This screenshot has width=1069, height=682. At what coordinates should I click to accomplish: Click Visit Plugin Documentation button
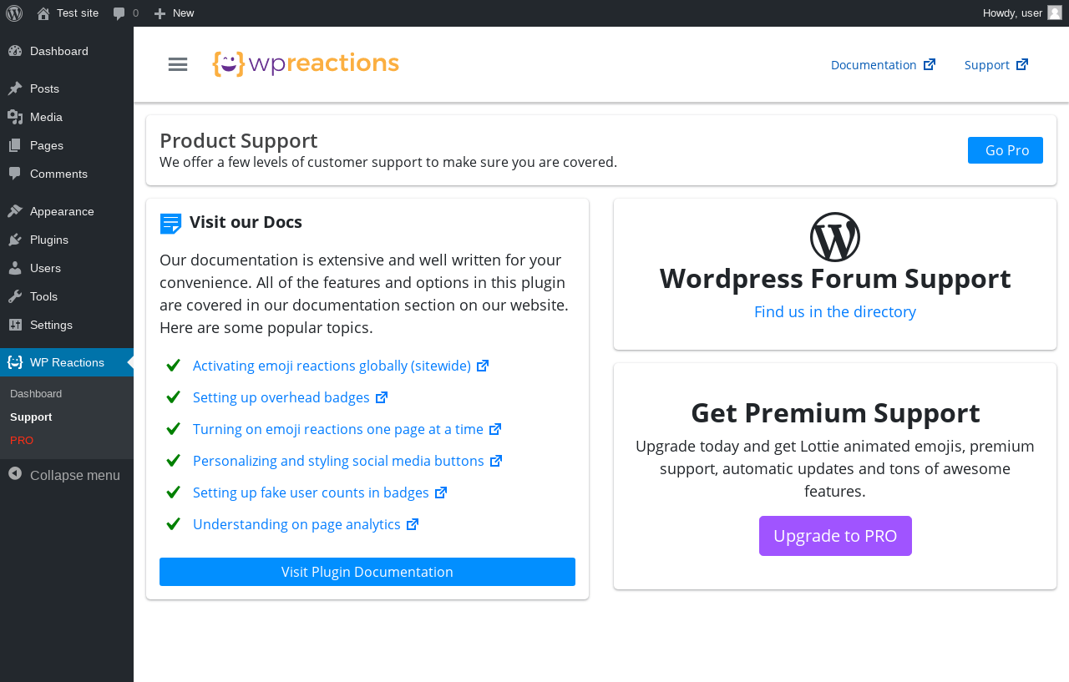[367, 572]
